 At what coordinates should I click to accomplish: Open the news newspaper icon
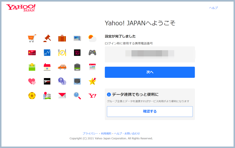pyautogui.click(x=77, y=38)
